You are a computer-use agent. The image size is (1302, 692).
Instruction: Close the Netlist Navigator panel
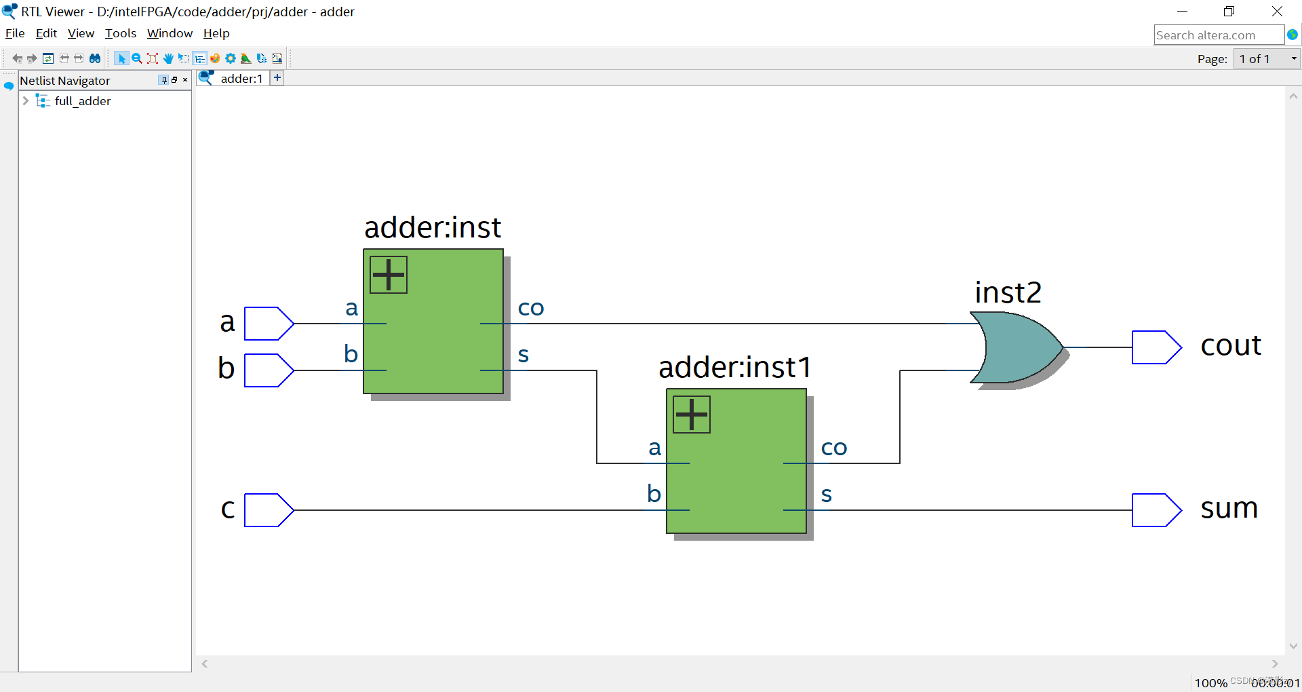point(185,80)
